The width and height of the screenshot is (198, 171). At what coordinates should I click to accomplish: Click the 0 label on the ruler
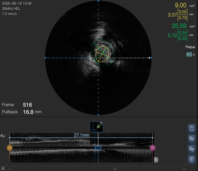point(9,169)
